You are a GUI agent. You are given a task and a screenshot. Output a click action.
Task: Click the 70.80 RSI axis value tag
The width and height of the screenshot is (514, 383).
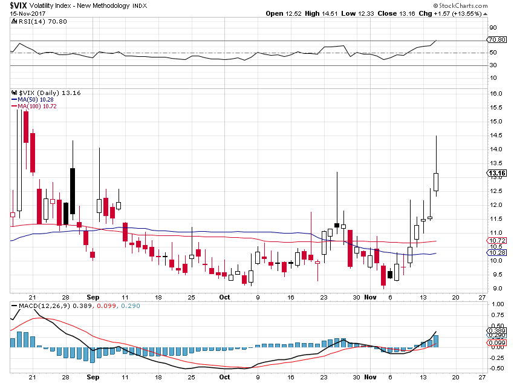point(497,40)
